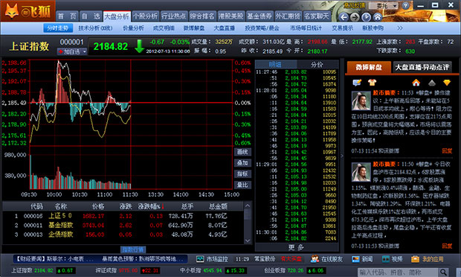This screenshot has width=461, height=277.
Task: Open 市场监控 market monitor icon
Action: [200, 259]
